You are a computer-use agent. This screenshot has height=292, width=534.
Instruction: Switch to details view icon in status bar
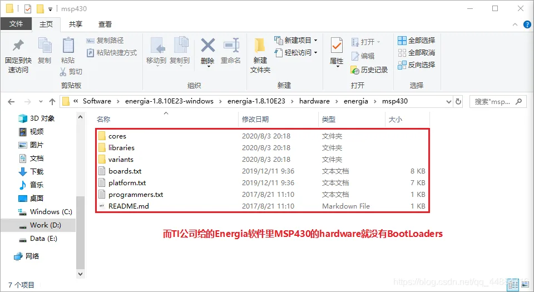pyautogui.click(x=512, y=285)
